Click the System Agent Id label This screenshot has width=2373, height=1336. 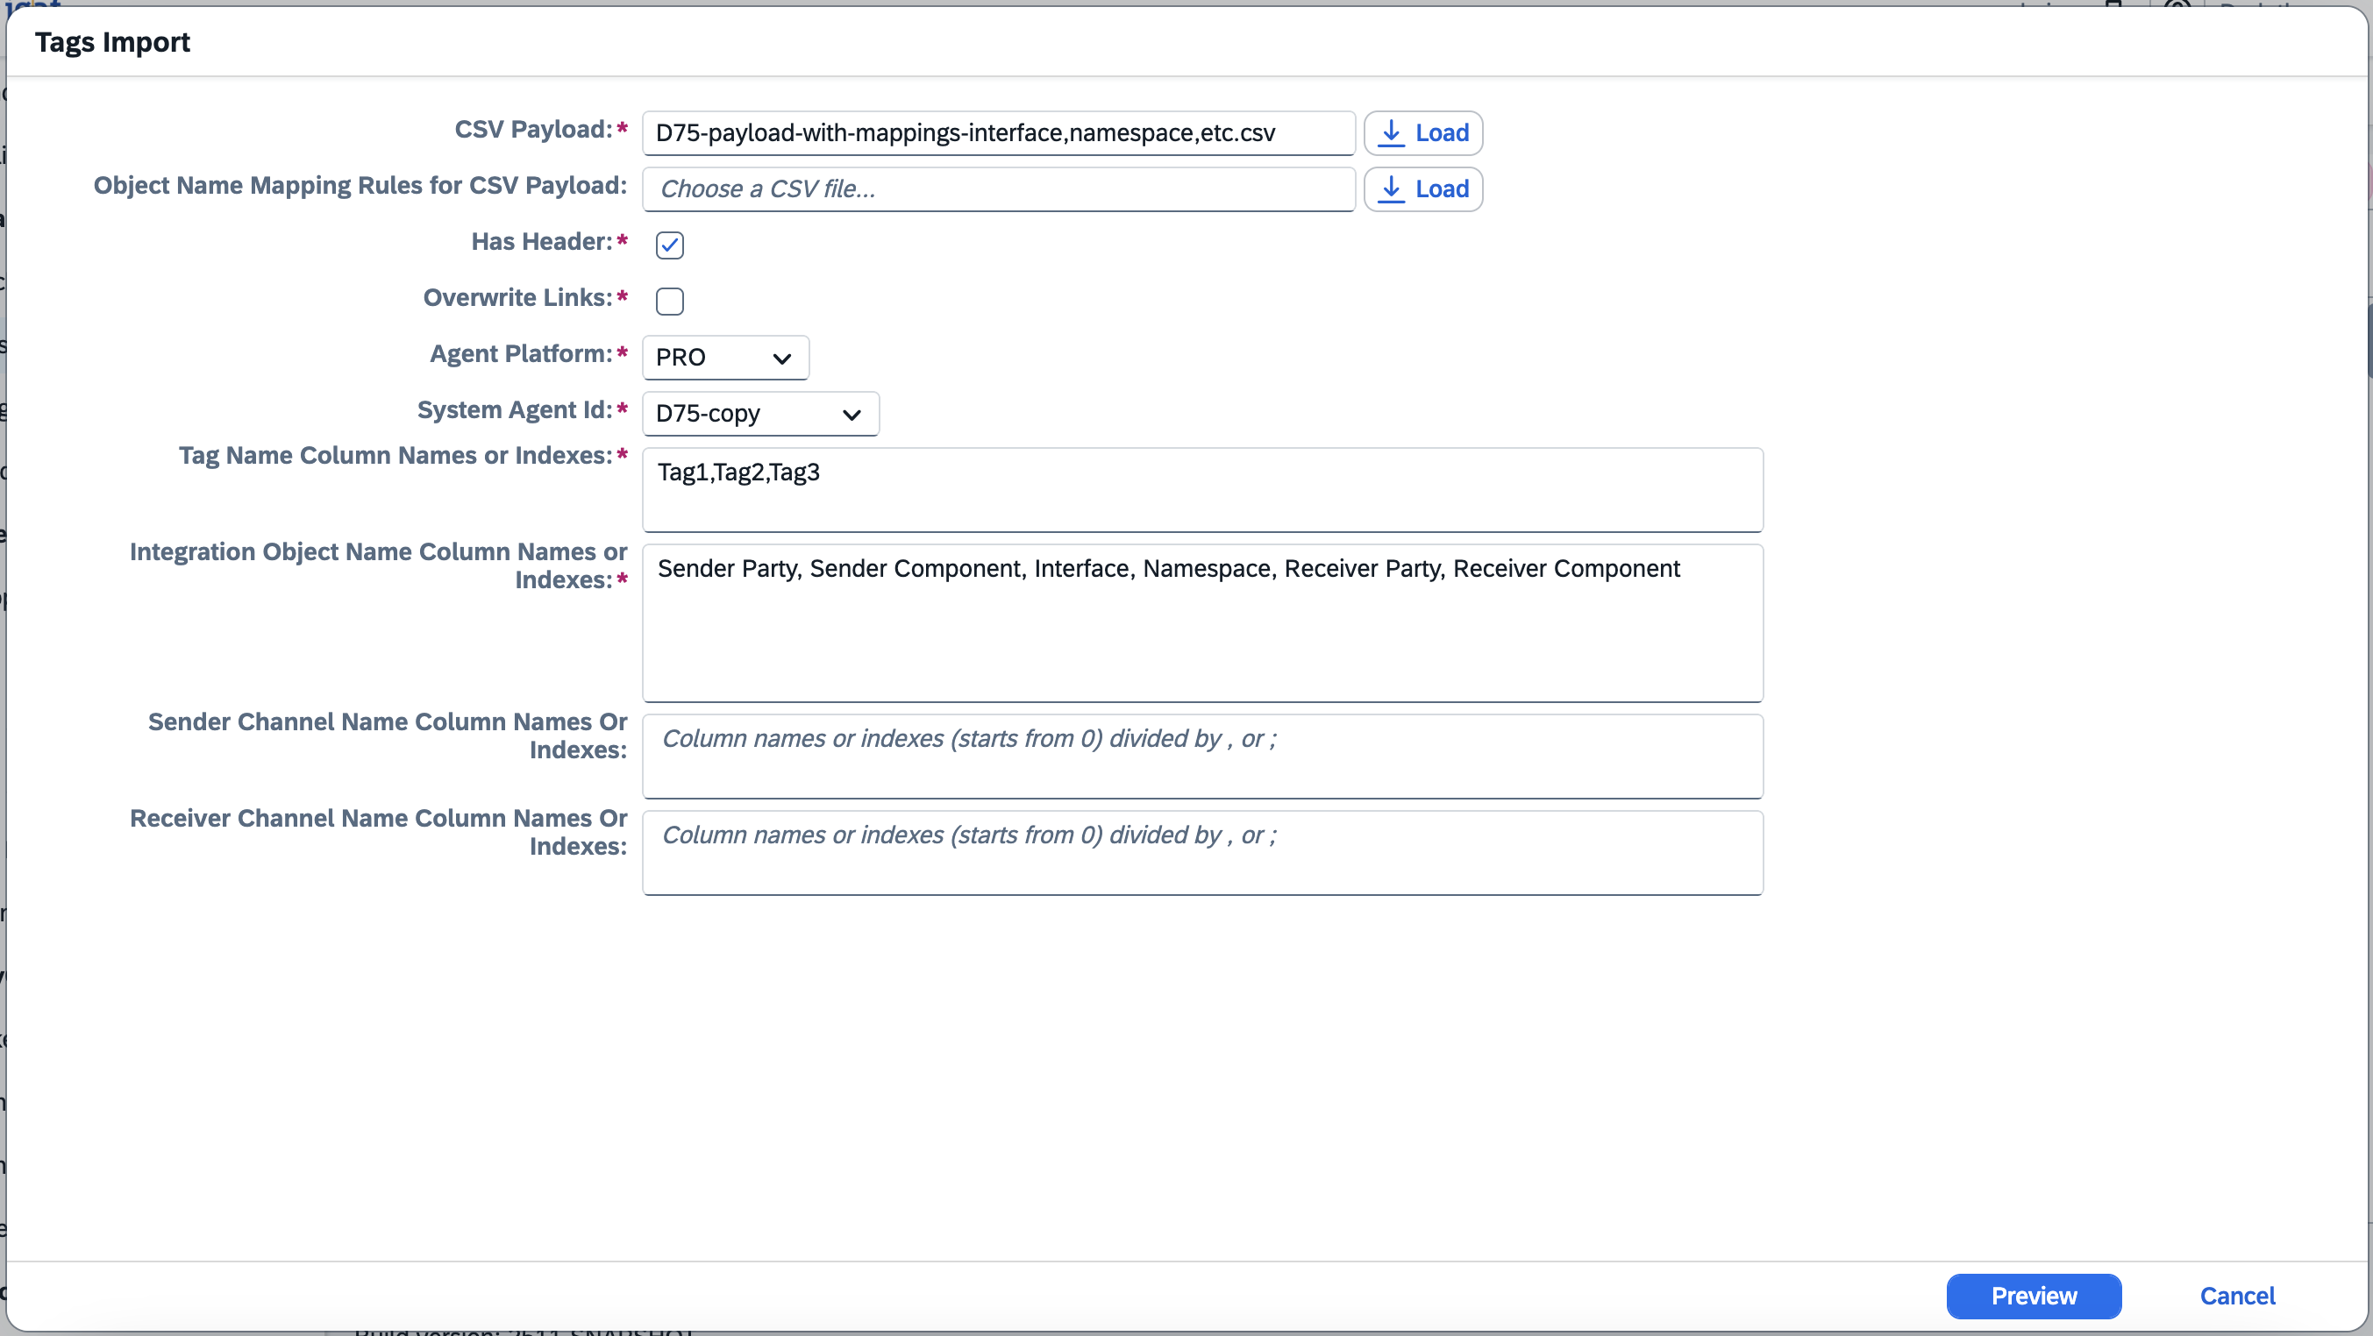click(514, 410)
